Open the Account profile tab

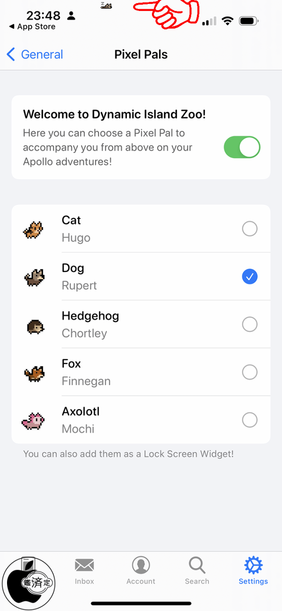pyautogui.click(x=141, y=571)
